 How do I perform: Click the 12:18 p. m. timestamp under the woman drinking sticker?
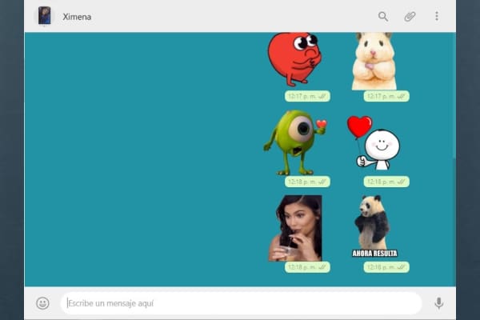tap(307, 267)
